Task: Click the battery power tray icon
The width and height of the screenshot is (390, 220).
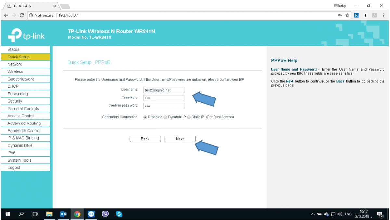Action: pos(319,214)
